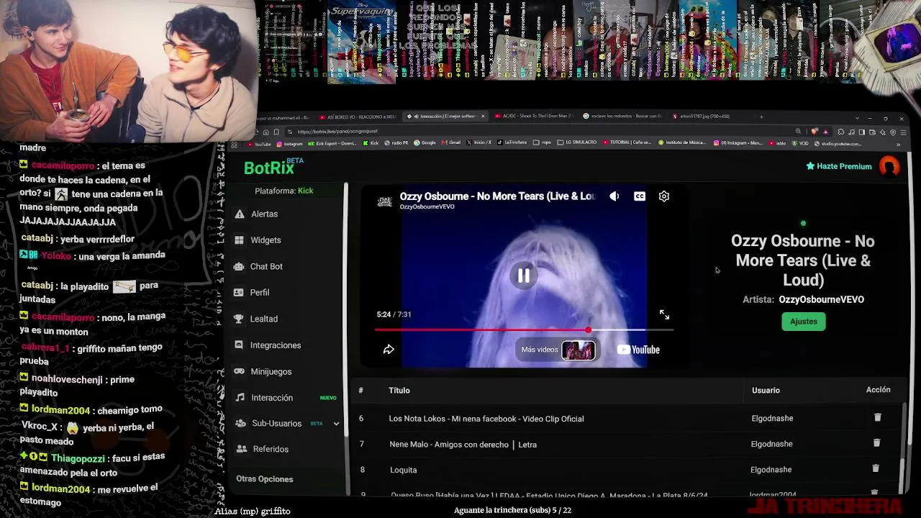Click the Interacción music note icon
The image size is (921, 518).
[x=240, y=398]
